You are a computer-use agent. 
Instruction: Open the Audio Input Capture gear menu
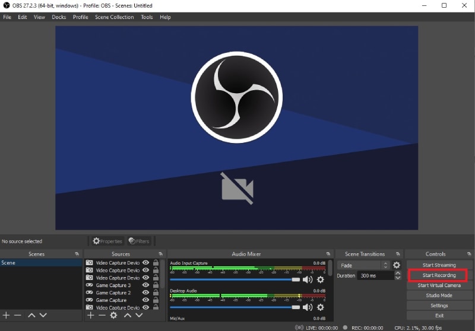tap(321, 279)
